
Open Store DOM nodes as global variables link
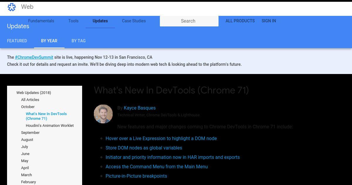[144, 148]
